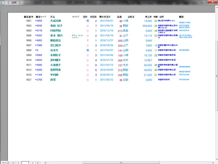Image resolution: width=218 pixels, height=164 pixels.
Task: Select customer name 中村静
Action: 54,75
